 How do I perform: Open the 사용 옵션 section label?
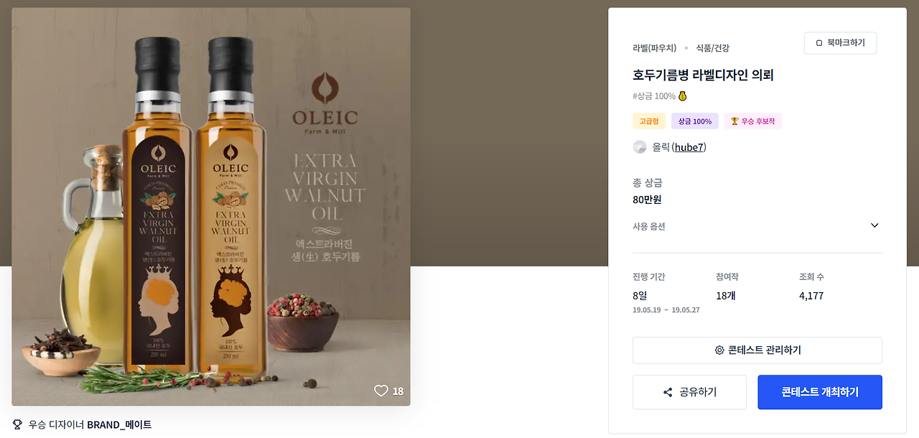click(649, 226)
